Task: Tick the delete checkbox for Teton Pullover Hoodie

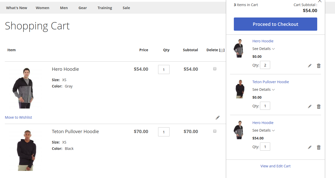Action: [x=215, y=131]
